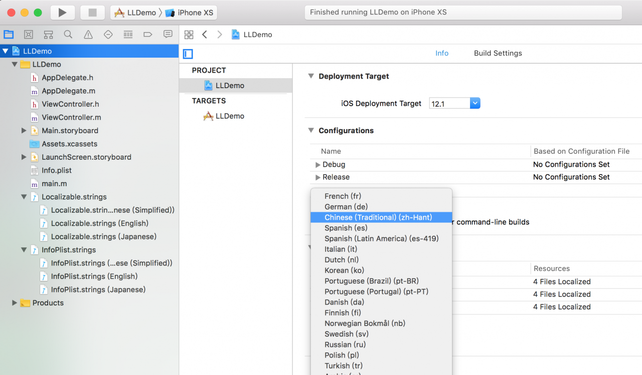This screenshot has height=375, width=642.
Task: Open the Breakpoint navigator
Action: point(148,35)
